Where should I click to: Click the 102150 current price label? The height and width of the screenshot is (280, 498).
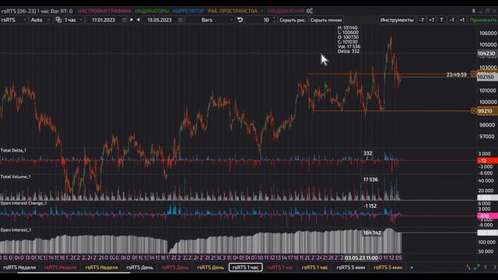pyautogui.click(x=487, y=77)
